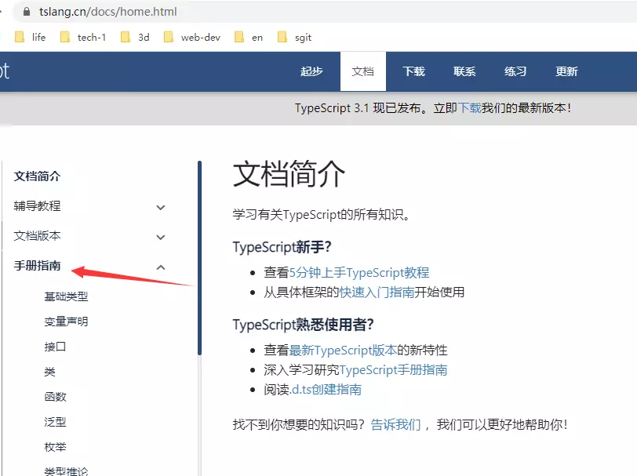Image resolution: width=637 pixels, height=476 pixels.
Task: Open the life bookmark folder
Action: point(31,38)
